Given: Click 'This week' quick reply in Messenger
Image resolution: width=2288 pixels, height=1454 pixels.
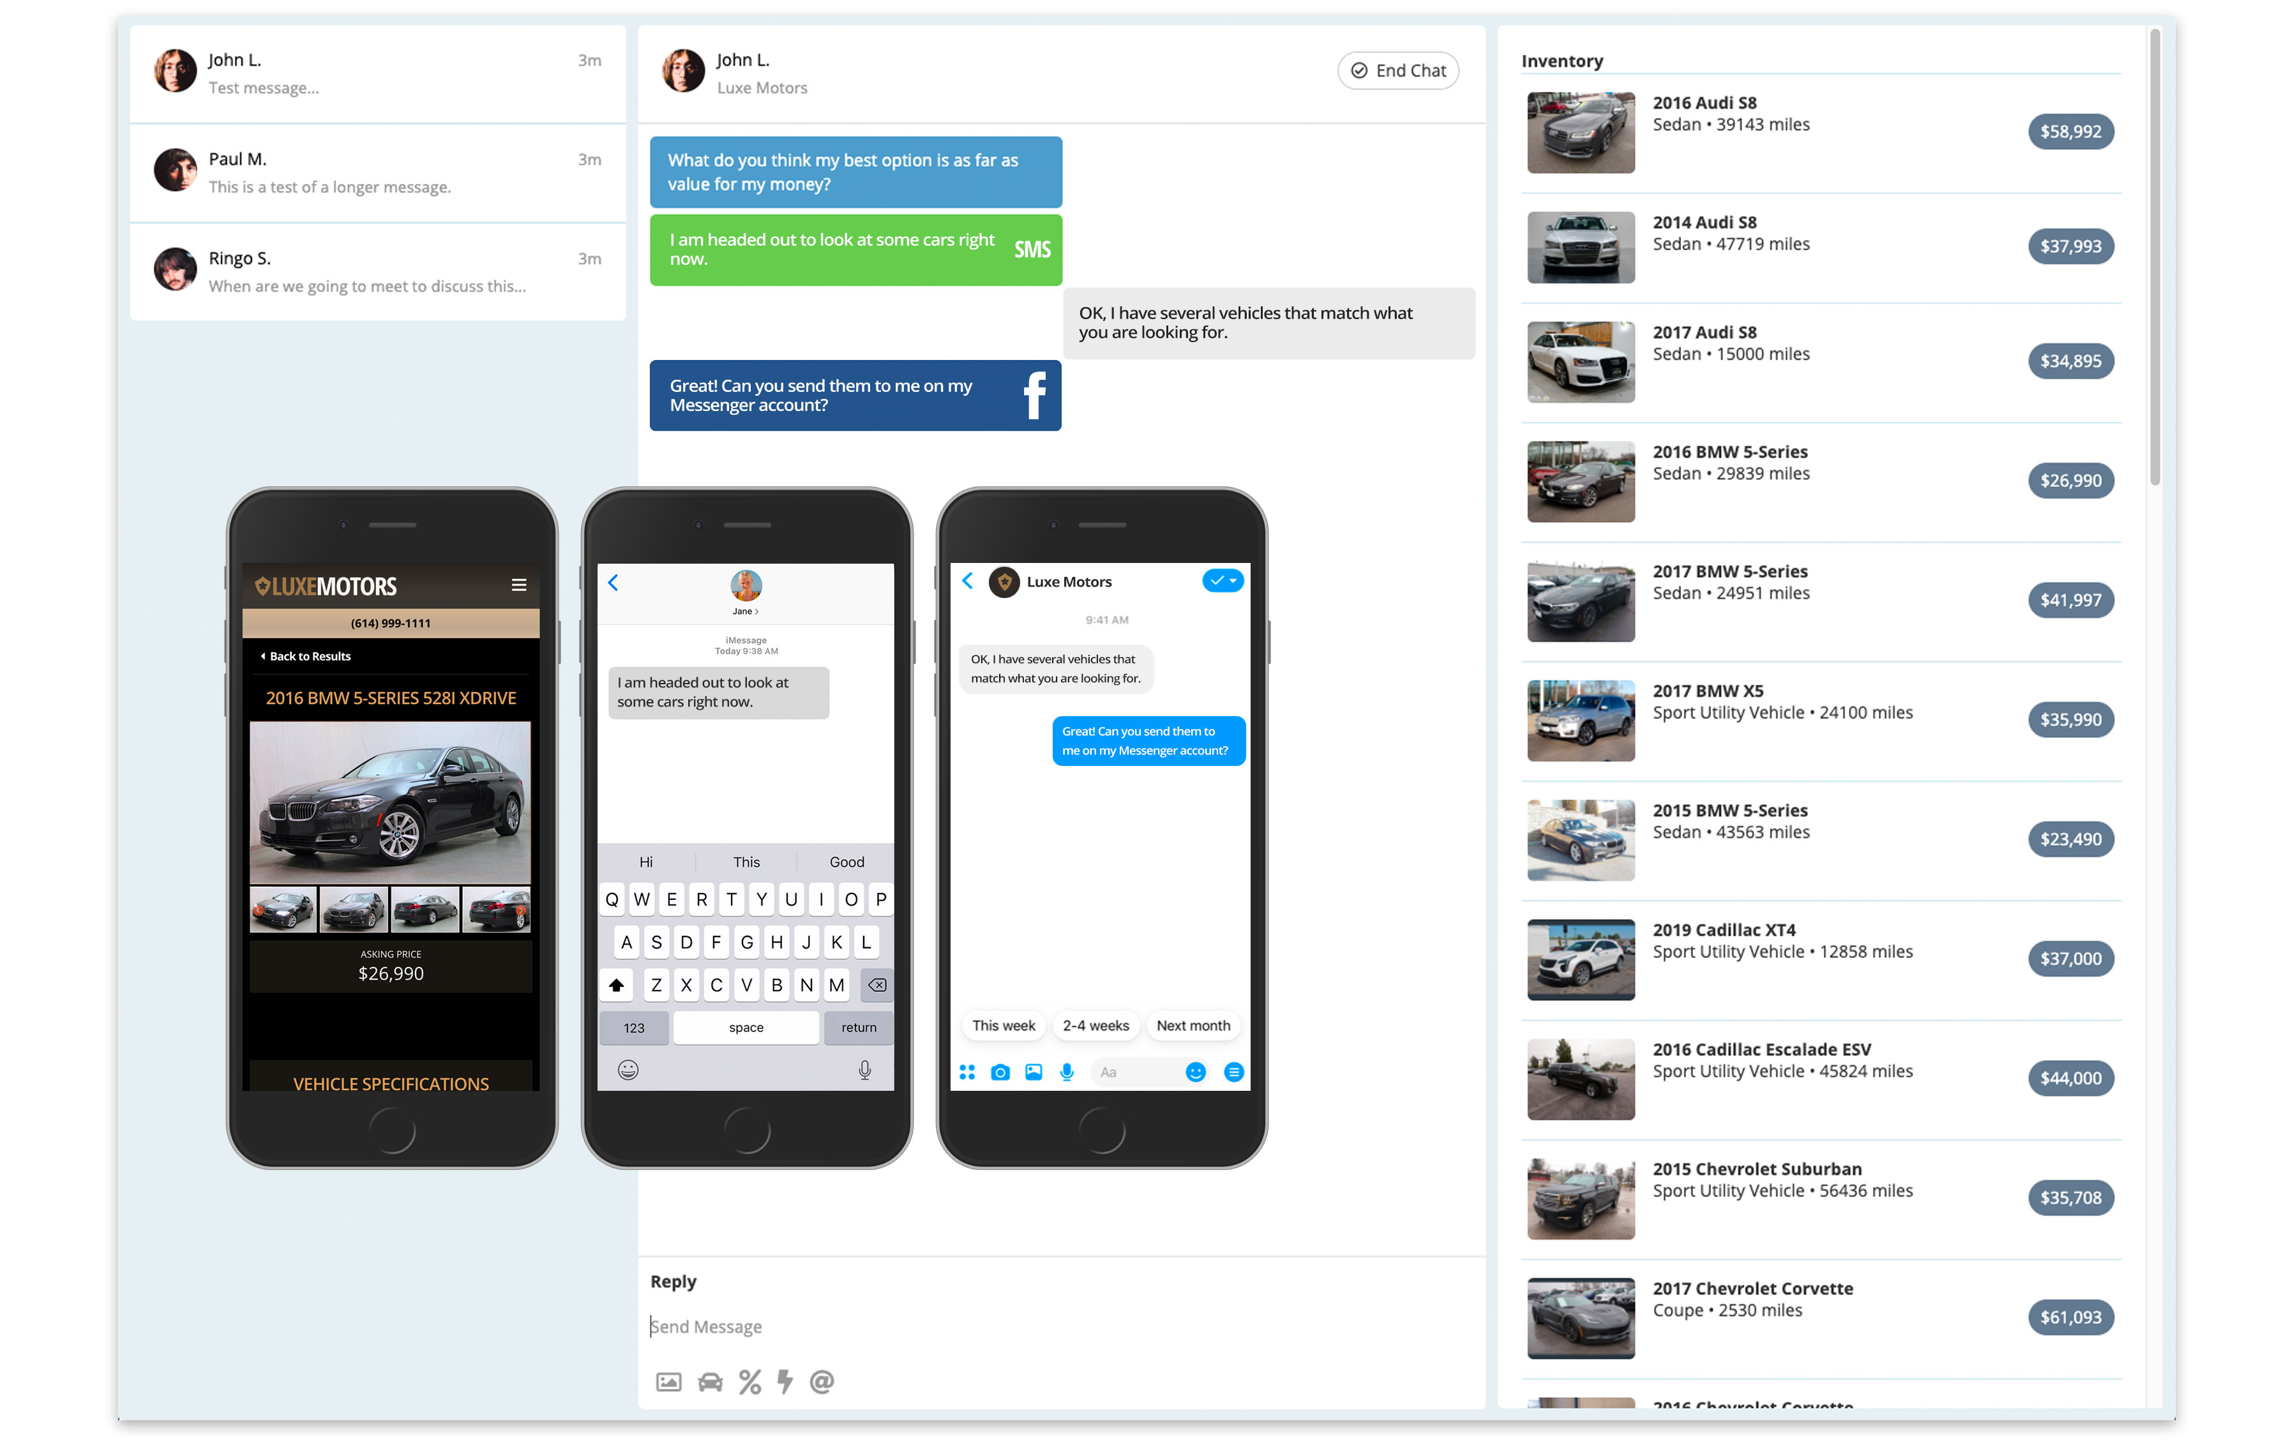Looking at the screenshot, I should coord(1004,1026).
